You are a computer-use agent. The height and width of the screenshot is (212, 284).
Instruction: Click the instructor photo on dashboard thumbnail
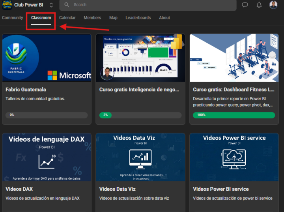107,73
